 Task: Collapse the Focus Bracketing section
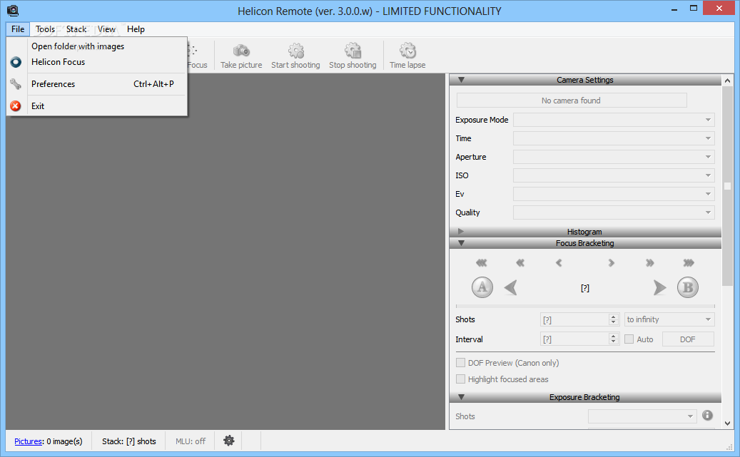(x=462, y=243)
